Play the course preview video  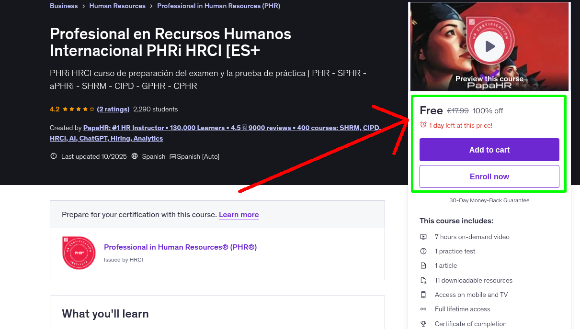click(x=489, y=46)
